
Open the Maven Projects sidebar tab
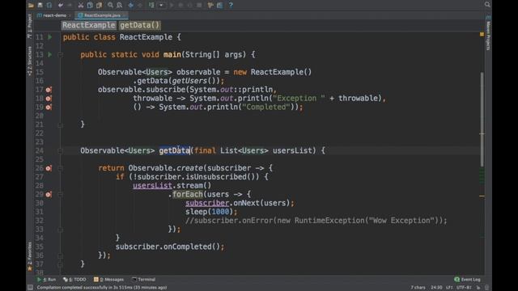[488, 33]
